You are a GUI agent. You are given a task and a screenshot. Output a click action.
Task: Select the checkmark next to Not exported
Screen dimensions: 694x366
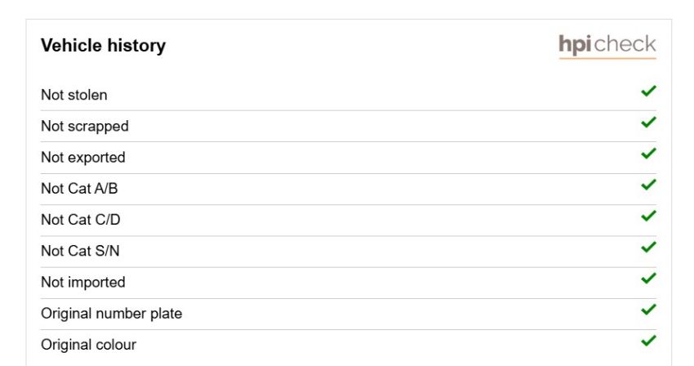click(648, 154)
